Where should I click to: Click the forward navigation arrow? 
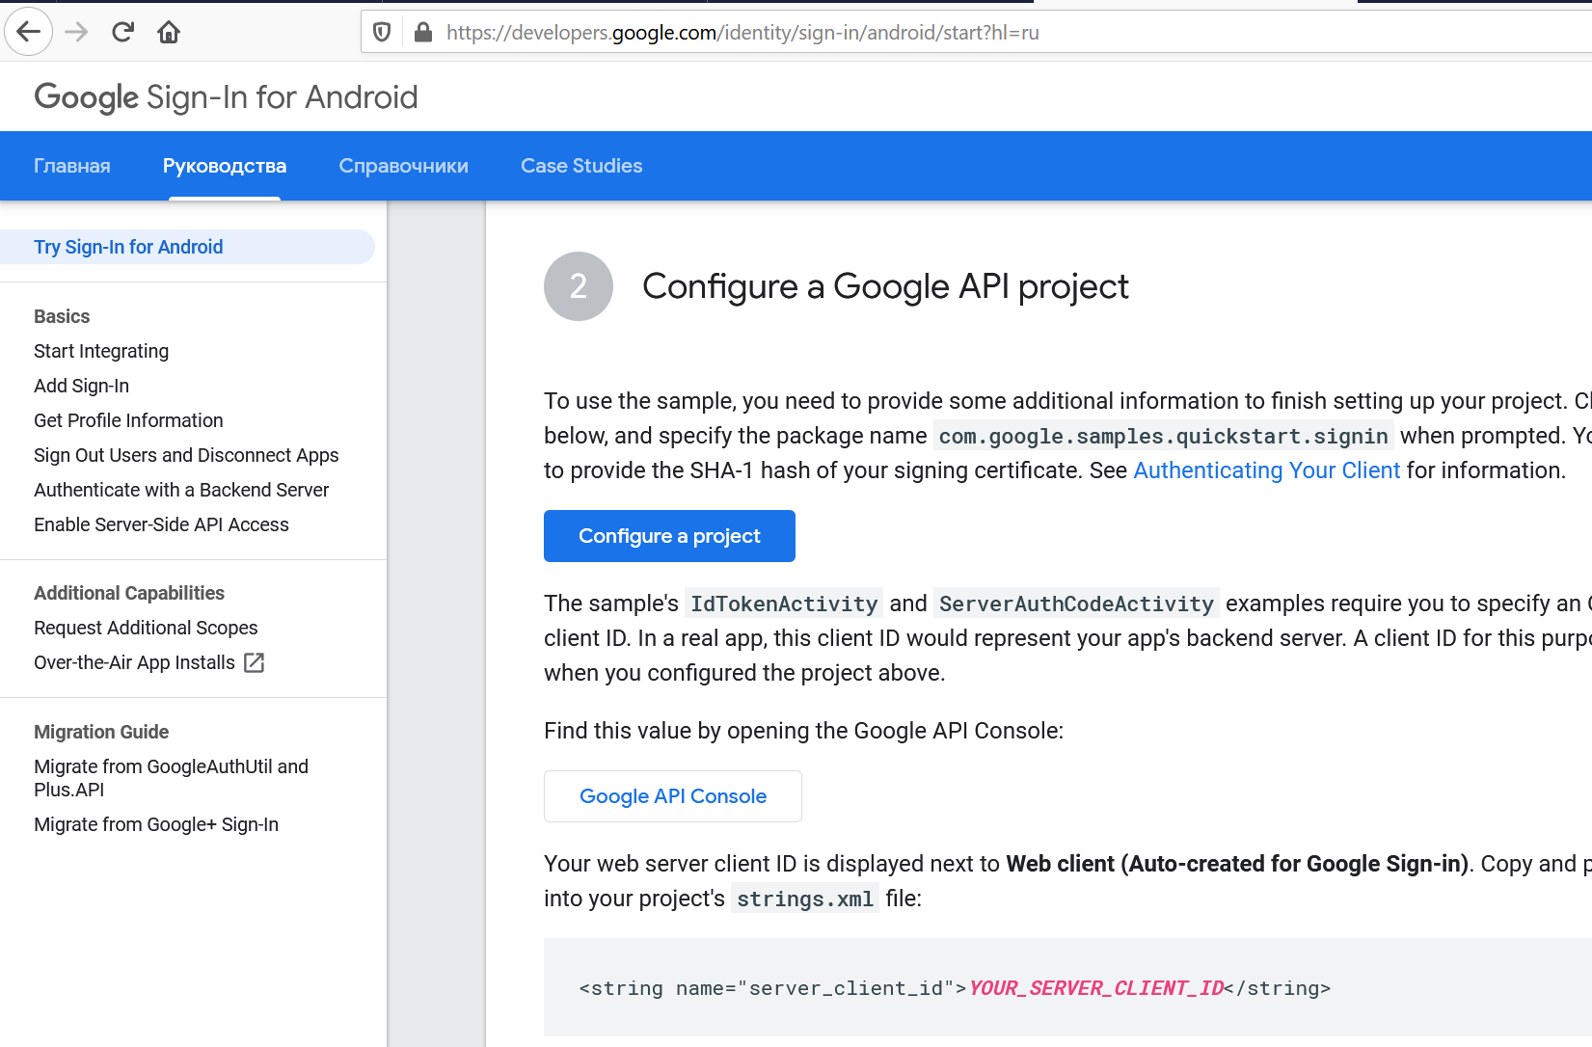[x=75, y=32]
